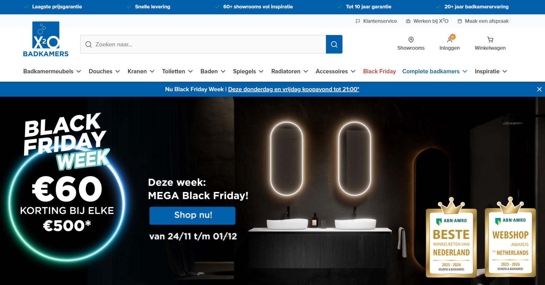This screenshot has width=545, height=285.
Task: Expand the Douches dropdown chevron
Action: tap(118, 71)
